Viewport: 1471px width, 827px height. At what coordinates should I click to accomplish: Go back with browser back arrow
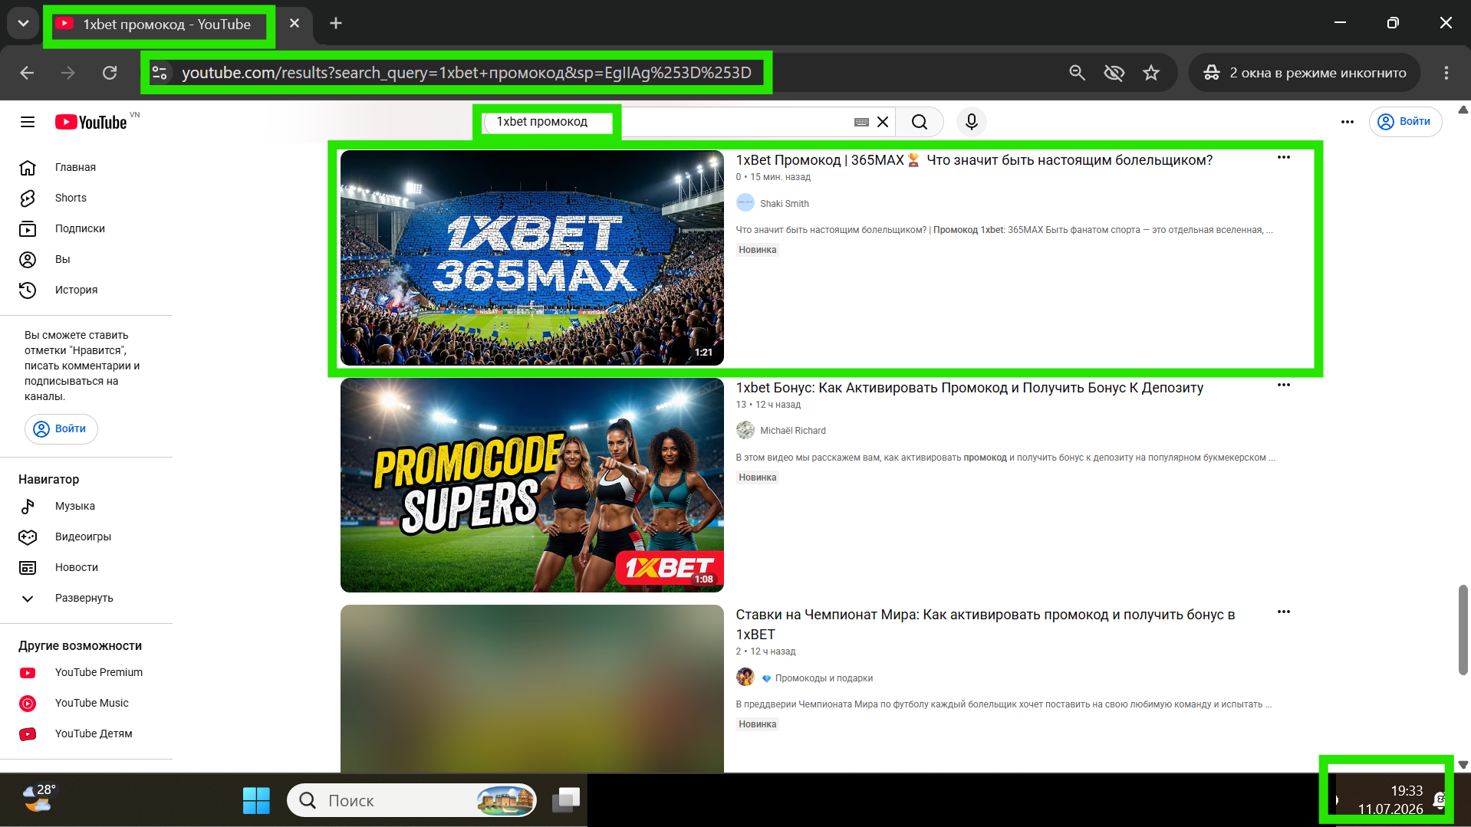[27, 73]
